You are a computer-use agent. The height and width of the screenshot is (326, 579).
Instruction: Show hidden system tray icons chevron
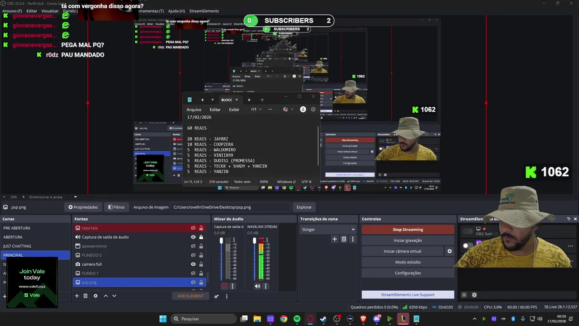pyautogui.click(x=474, y=319)
